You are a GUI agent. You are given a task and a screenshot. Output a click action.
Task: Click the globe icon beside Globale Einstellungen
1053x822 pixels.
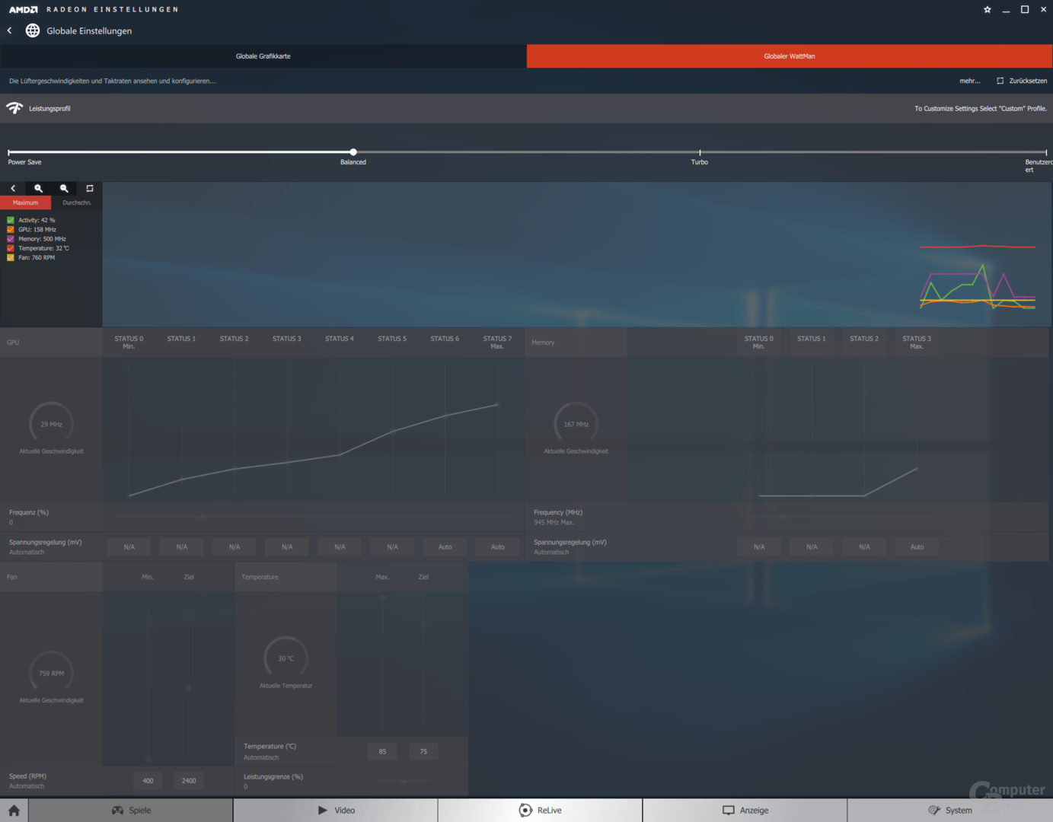(x=33, y=30)
